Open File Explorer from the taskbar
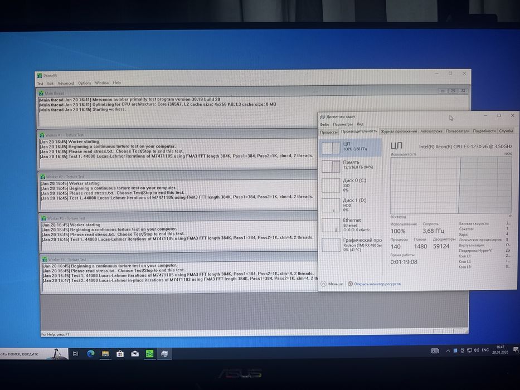 pos(105,354)
